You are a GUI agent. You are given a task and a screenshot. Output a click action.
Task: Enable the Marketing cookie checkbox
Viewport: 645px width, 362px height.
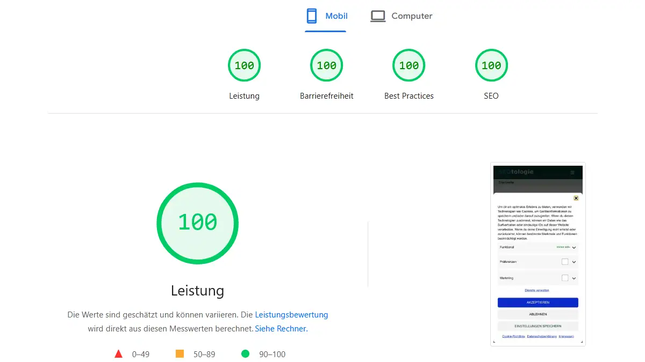point(565,278)
